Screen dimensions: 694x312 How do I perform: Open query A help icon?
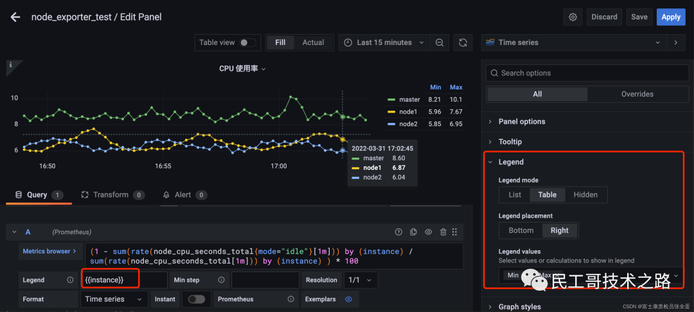coord(399,232)
